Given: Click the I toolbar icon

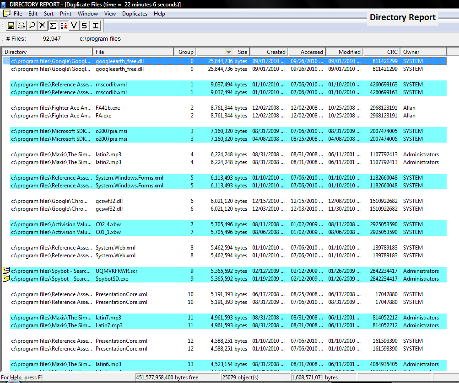Looking at the screenshot, I should pos(95,26).
